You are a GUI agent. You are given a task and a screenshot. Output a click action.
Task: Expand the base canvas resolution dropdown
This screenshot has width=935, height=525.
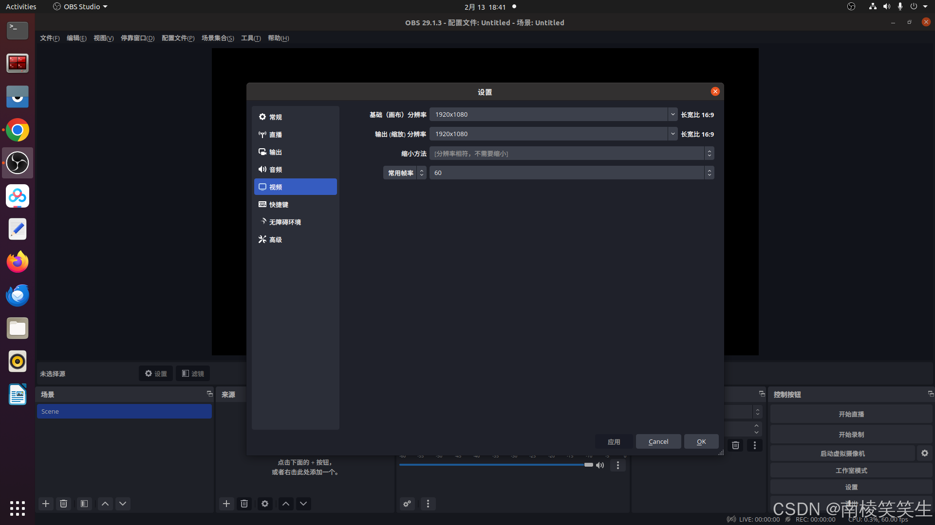point(673,115)
